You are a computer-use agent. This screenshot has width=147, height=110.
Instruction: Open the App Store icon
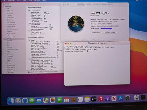pyautogui.click(x=121, y=98)
